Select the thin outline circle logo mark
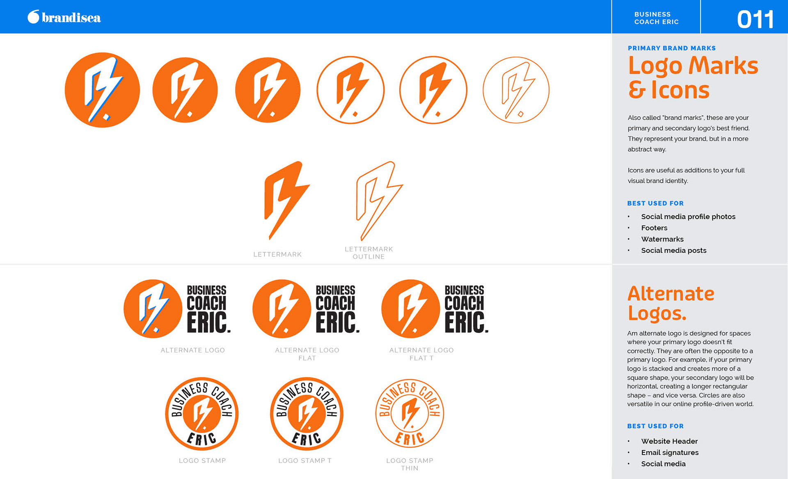The image size is (788, 479). [x=516, y=90]
